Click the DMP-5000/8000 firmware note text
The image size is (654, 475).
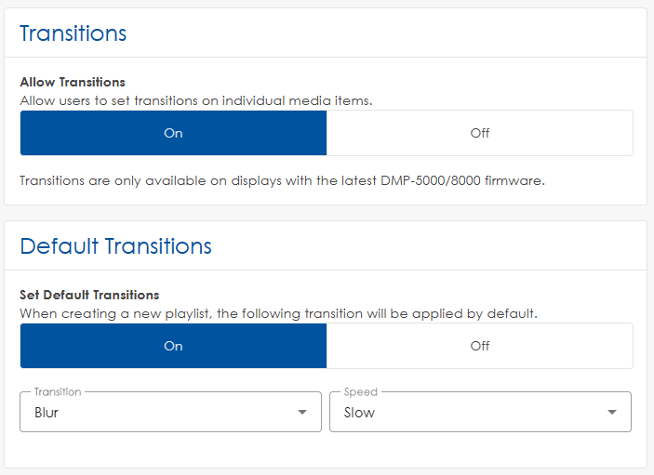click(x=282, y=180)
